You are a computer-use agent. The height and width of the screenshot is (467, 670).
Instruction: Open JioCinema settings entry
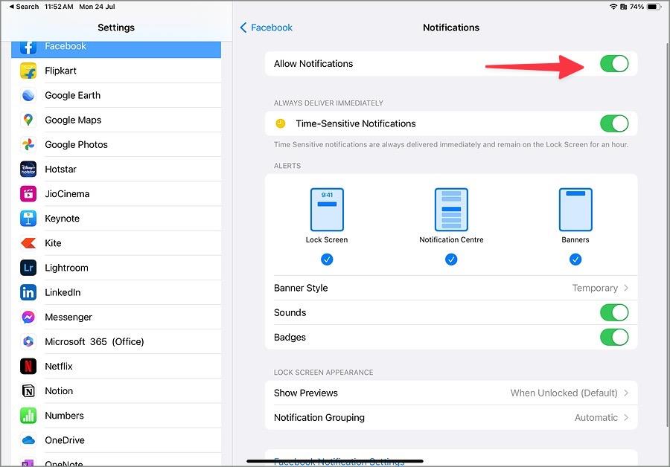116,194
